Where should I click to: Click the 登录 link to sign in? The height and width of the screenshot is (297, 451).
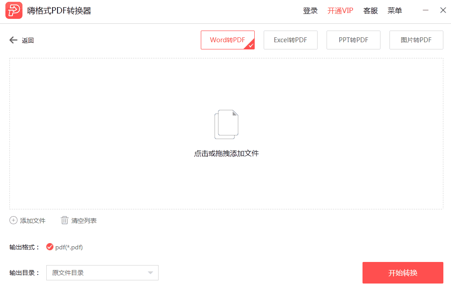310,10
